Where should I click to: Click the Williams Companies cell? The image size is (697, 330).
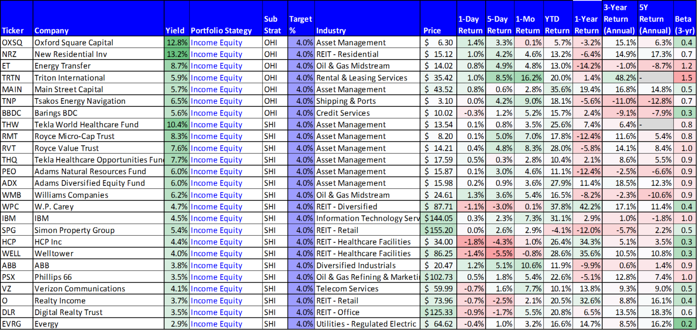pyautogui.click(x=99, y=195)
